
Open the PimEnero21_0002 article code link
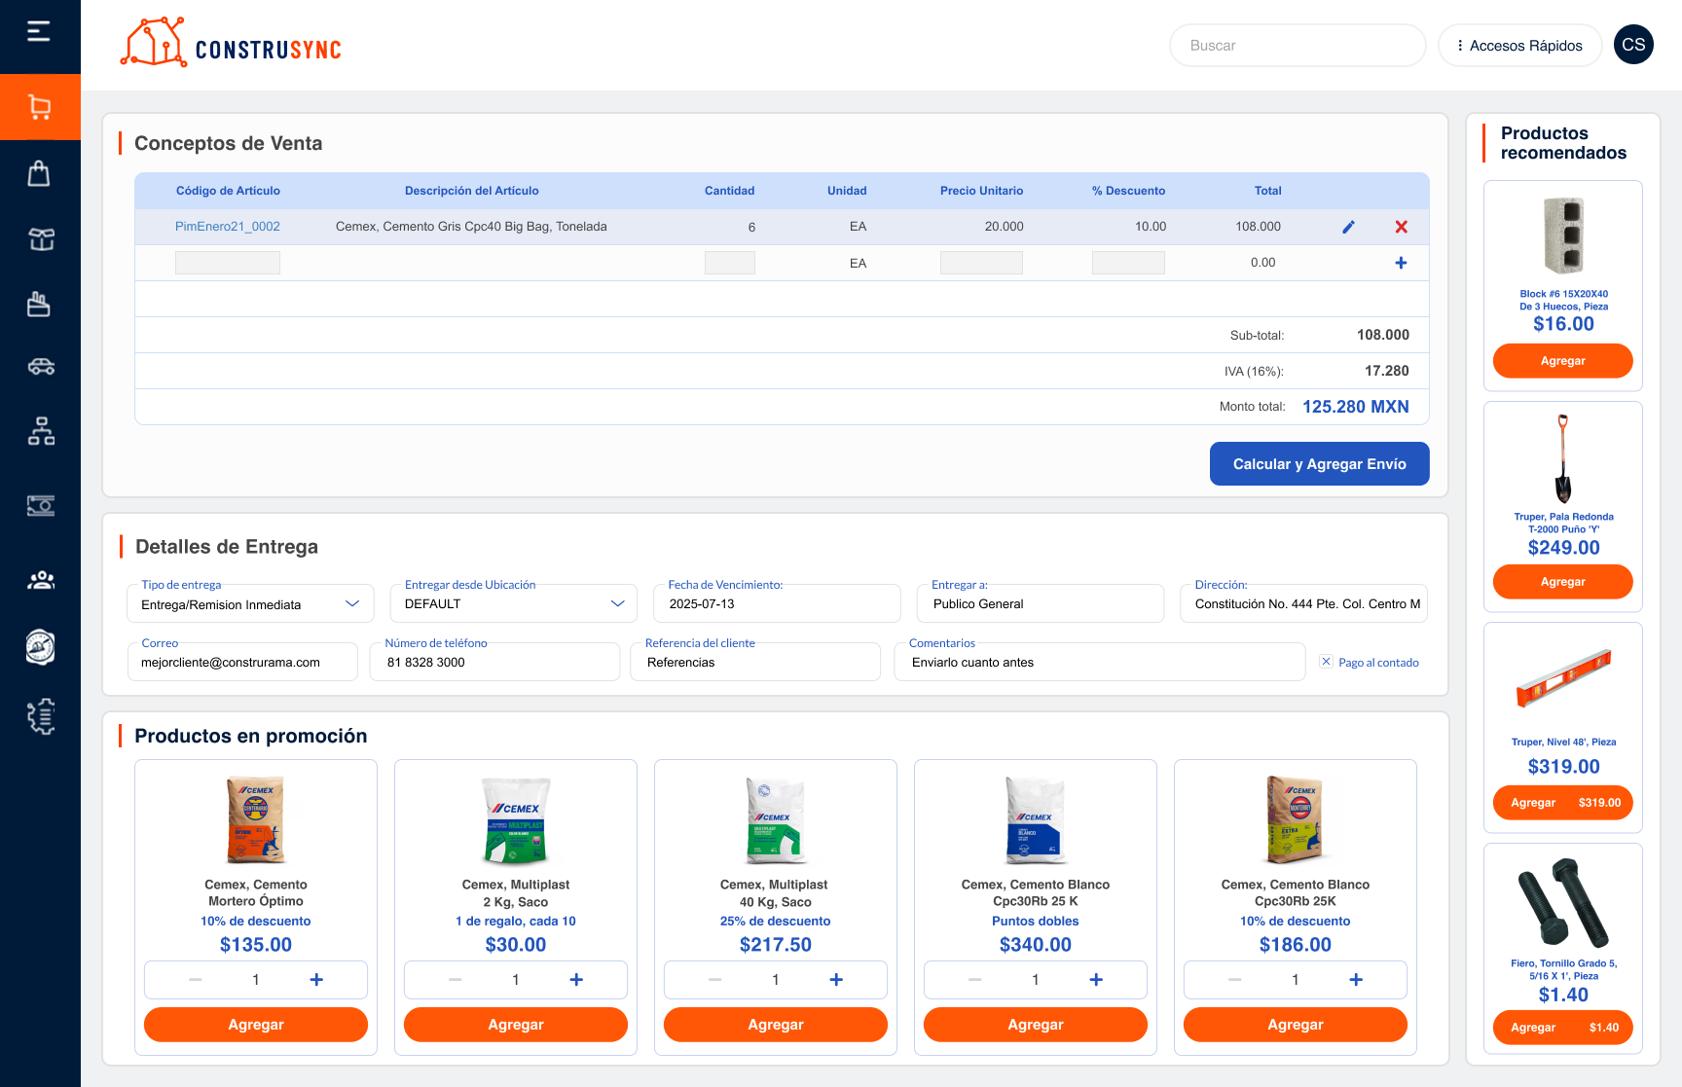tap(228, 227)
